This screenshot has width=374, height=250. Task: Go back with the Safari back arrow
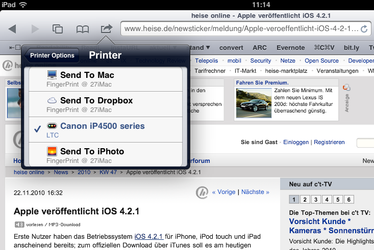tap(12, 29)
